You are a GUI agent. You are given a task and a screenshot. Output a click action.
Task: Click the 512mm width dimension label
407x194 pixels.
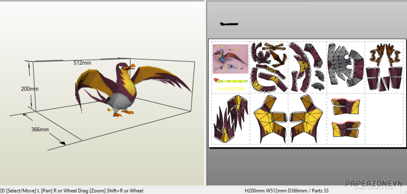pyautogui.click(x=82, y=63)
